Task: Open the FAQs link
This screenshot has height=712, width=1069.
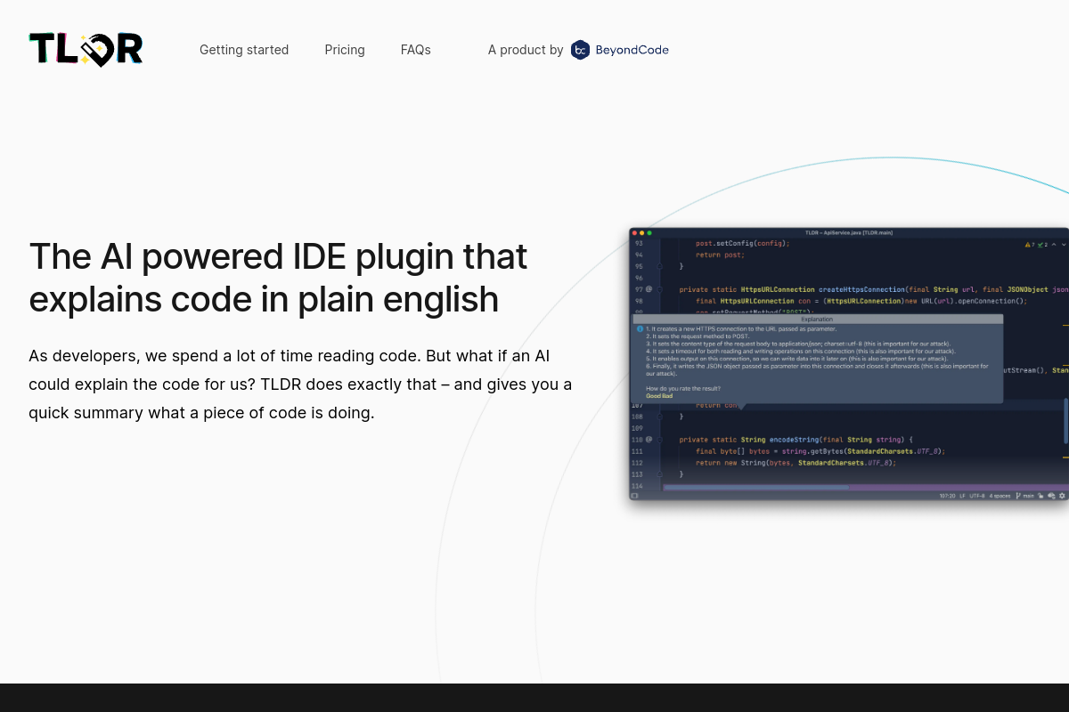Action: [x=416, y=50]
